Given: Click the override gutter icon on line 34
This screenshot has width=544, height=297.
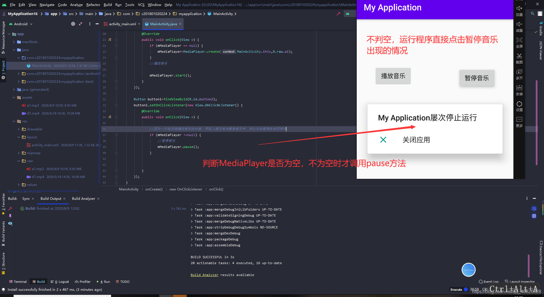Looking at the screenshot, I should click(x=110, y=117).
